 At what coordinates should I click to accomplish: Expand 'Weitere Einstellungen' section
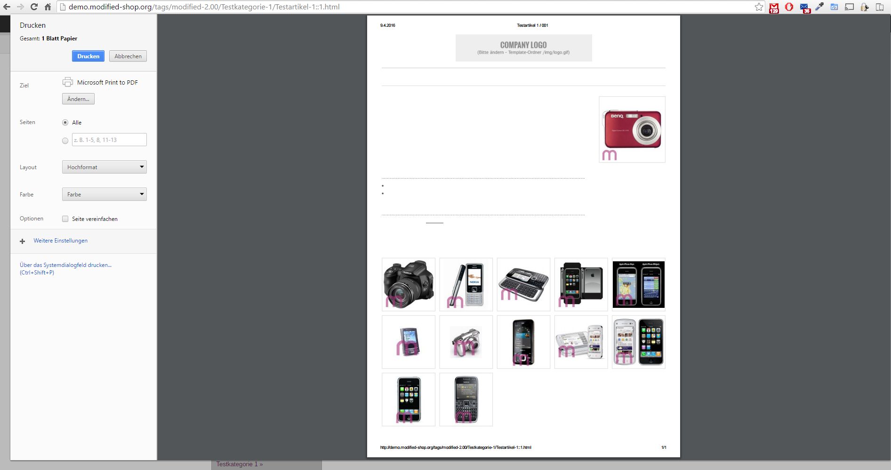tap(60, 241)
